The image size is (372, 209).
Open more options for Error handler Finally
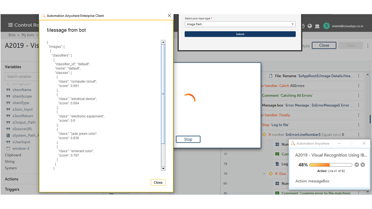click(359, 115)
